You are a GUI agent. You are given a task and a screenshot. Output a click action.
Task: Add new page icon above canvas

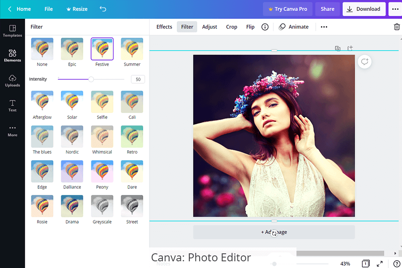pyautogui.click(x=350, y=48)
